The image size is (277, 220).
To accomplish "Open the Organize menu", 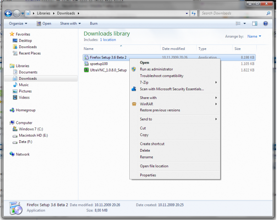I will pyautogui.click(x=18, y=23).
